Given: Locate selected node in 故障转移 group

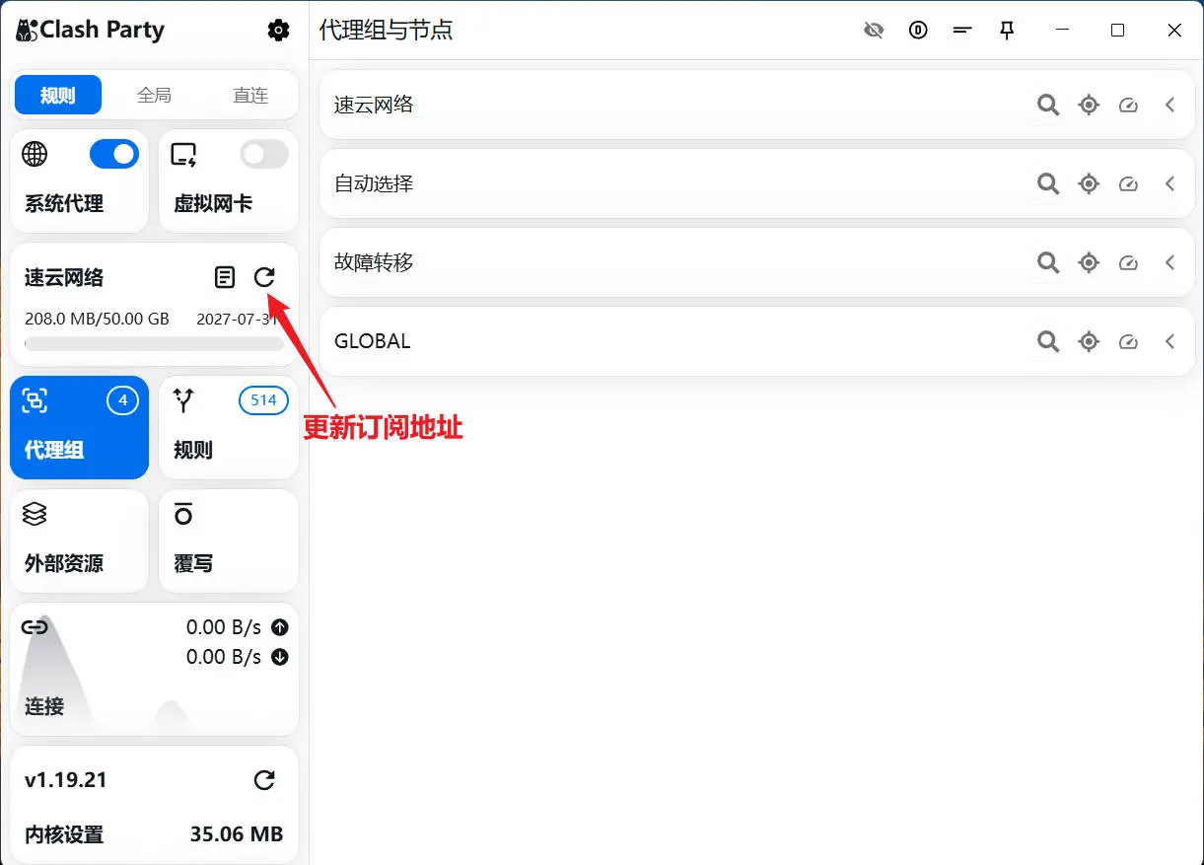Looking at the screenshot, I should (1089, 262).
